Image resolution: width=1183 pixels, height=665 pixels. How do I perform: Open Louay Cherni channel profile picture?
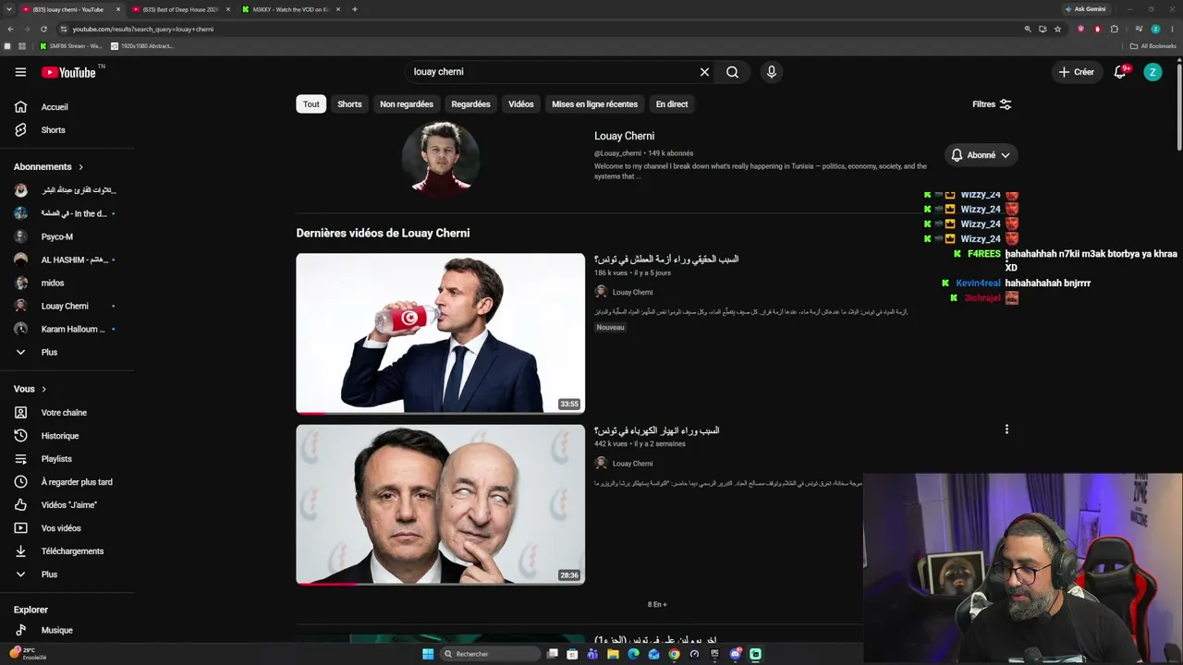[440, 159]
